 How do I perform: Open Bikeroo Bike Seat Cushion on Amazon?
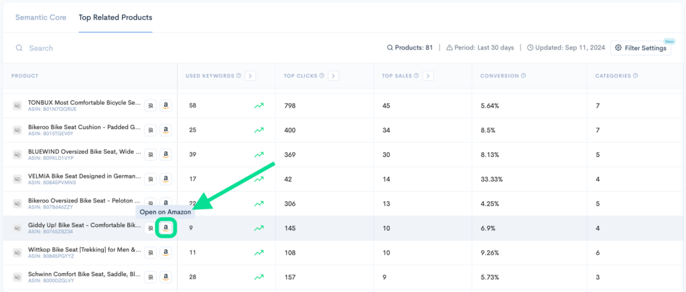click(165, 130)
